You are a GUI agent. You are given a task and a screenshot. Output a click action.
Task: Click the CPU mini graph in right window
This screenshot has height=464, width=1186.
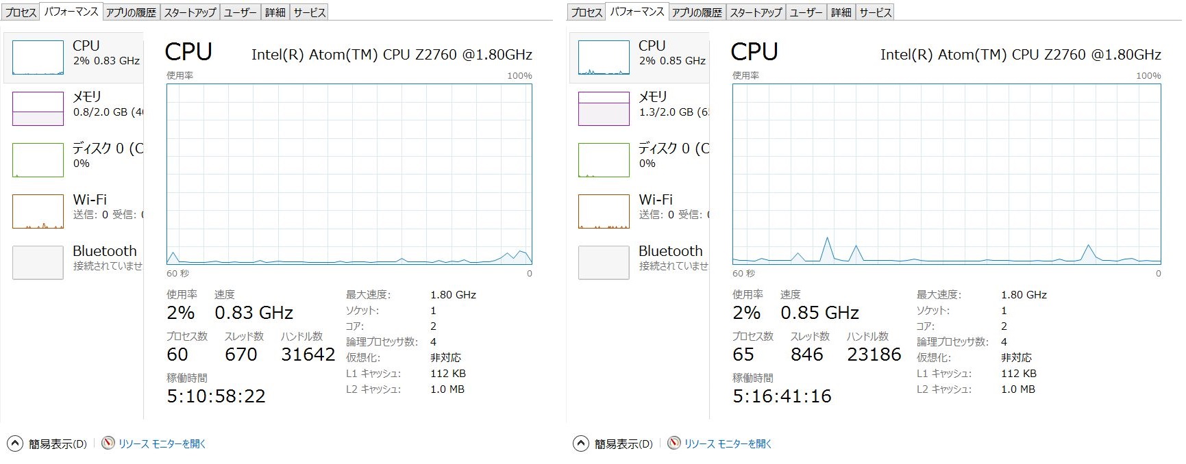[604, 57]
